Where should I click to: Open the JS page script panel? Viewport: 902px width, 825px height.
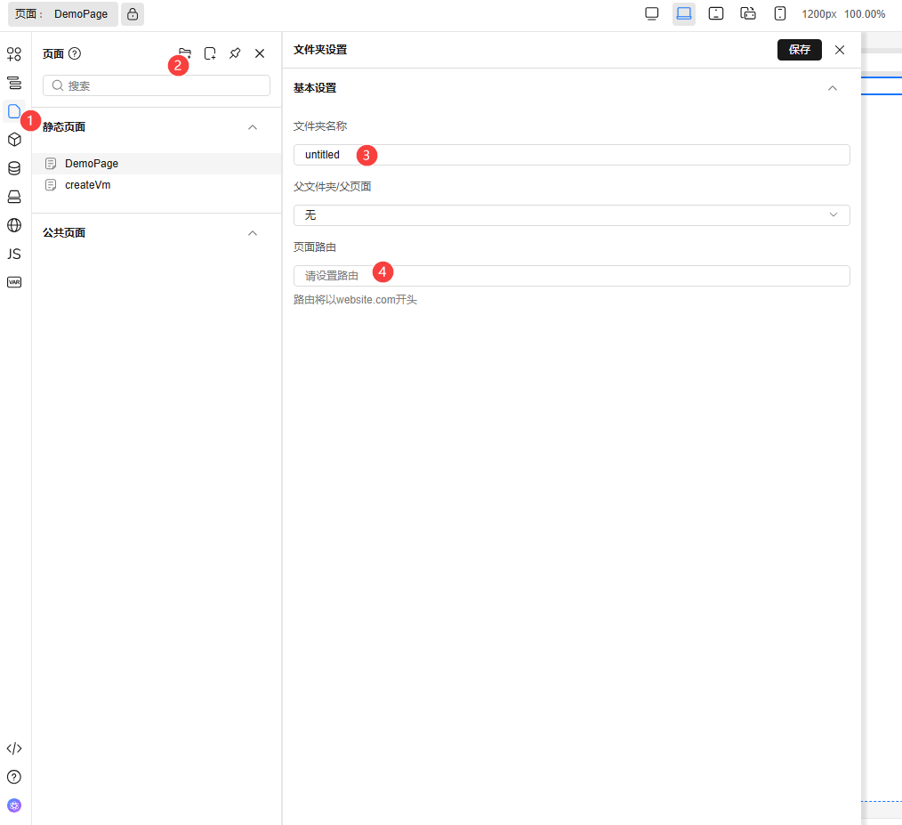14,254
